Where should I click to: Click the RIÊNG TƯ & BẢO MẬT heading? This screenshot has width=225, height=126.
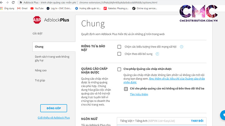click(93, 48)
